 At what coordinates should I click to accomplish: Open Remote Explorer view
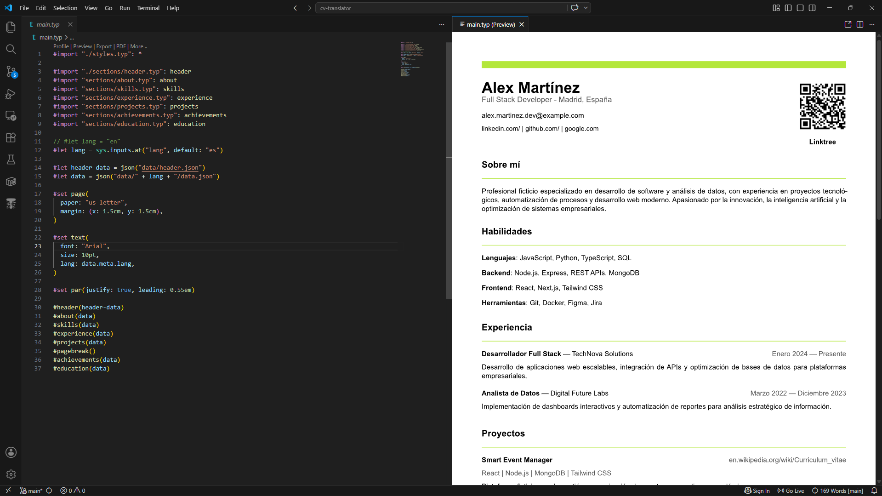pos(11,115)
